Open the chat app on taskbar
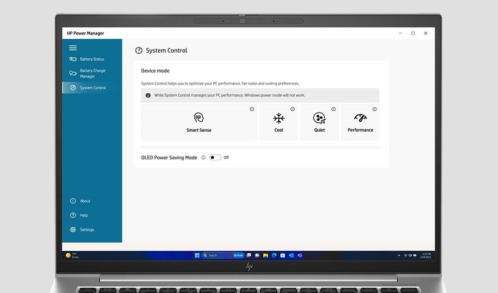The height and width of the screenshot is (293, 498). 257,255
